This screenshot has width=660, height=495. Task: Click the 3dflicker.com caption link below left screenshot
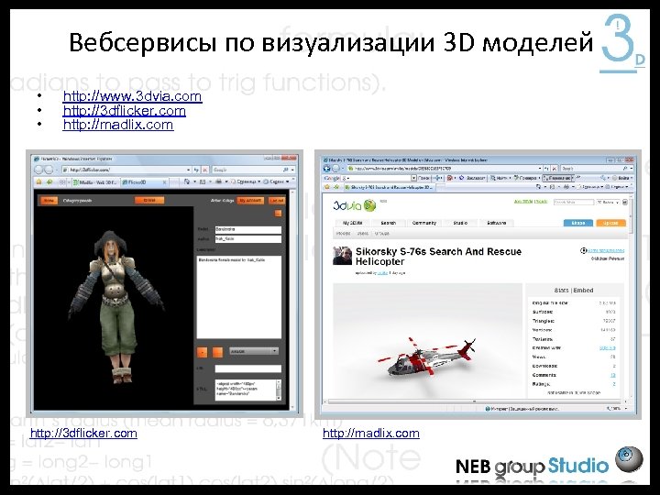click(83, 433)
